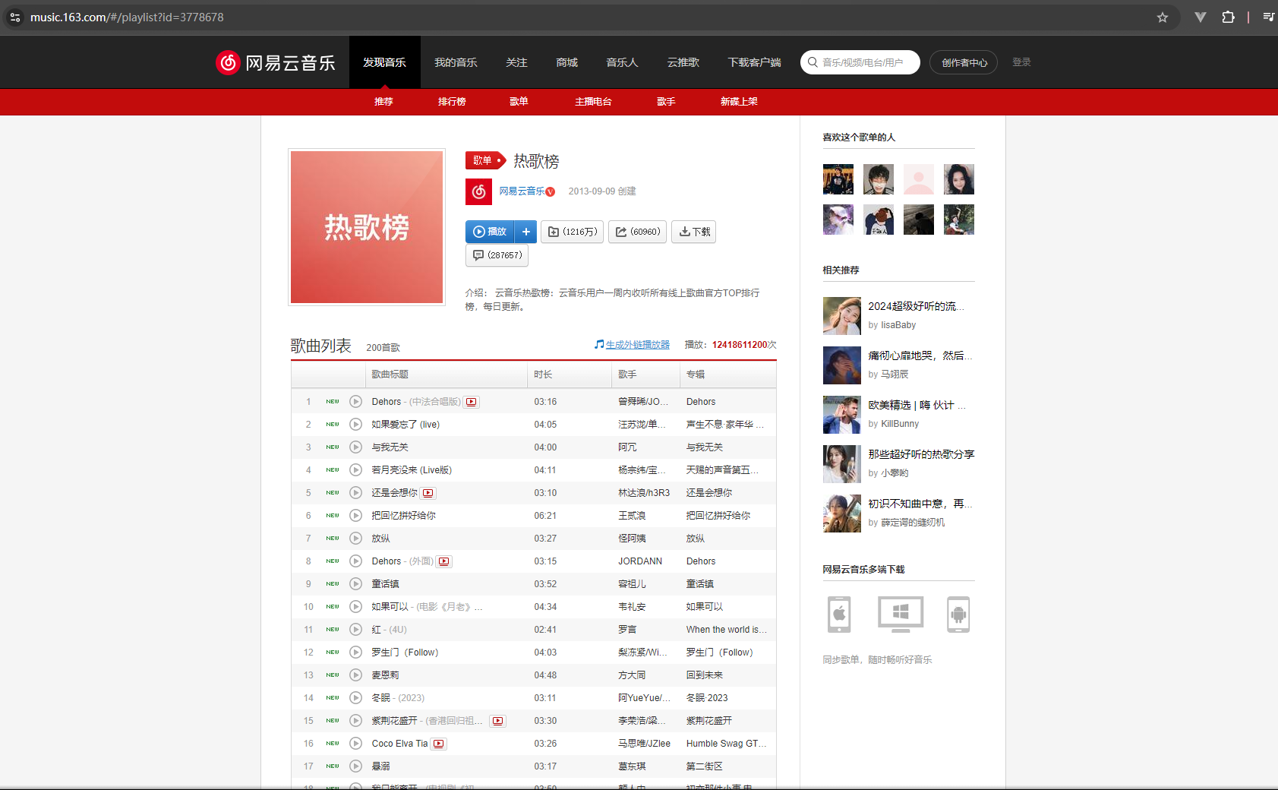
Task: Open browser extensions puzzle icon
Action: [1228, 17]
